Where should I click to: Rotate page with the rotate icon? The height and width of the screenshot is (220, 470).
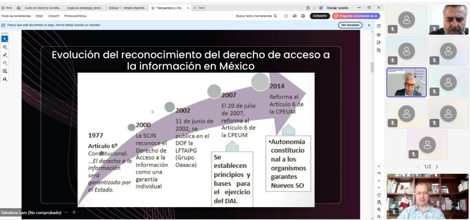coord(379,195)
